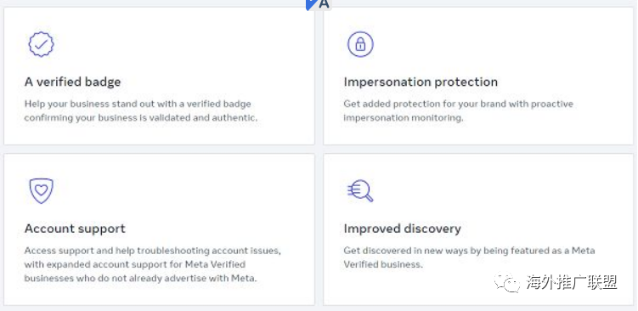
Task: Select the impersonation protection card
Action: click(x=478, y=76)
